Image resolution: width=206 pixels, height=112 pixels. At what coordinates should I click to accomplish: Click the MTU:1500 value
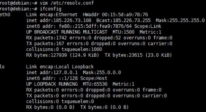click(123, 32)
